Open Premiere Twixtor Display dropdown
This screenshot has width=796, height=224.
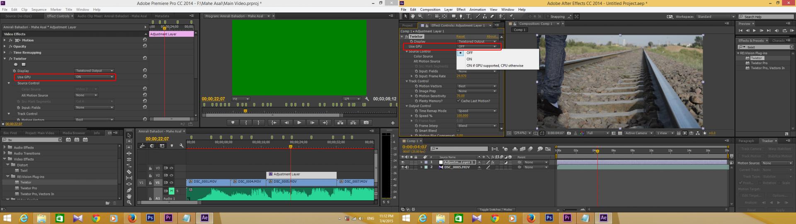95,71
